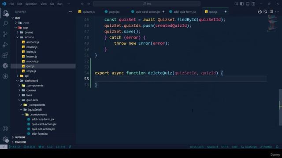
Task: Open editor More Actions ellipsis
Action: point(277,12)
